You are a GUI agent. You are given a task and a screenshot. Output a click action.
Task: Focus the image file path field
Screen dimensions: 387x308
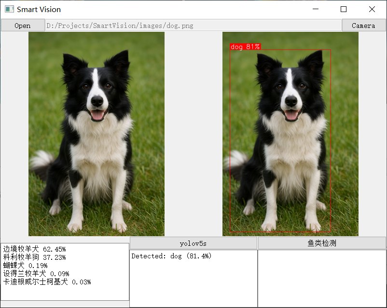(193, 26)
